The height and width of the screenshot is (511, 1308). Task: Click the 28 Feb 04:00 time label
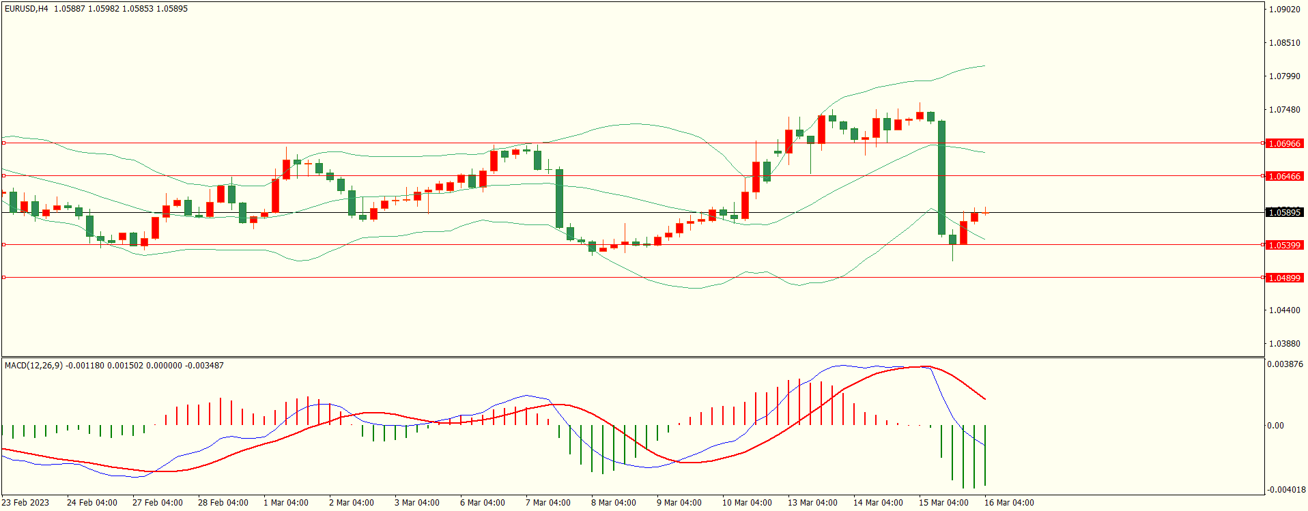click(x=223, y=503)
